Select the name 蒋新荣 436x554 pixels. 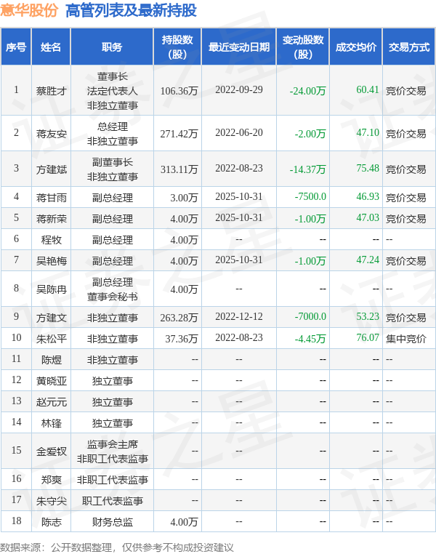[51, 219]
